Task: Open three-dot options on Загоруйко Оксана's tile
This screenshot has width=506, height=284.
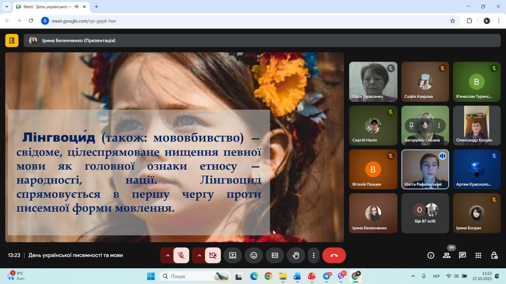Action: point(439,125)
